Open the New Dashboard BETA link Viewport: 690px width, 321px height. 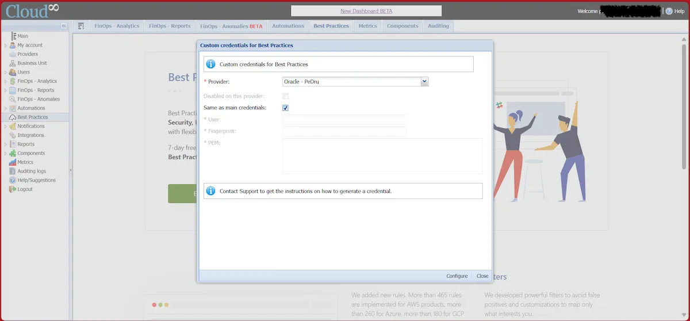366,11
